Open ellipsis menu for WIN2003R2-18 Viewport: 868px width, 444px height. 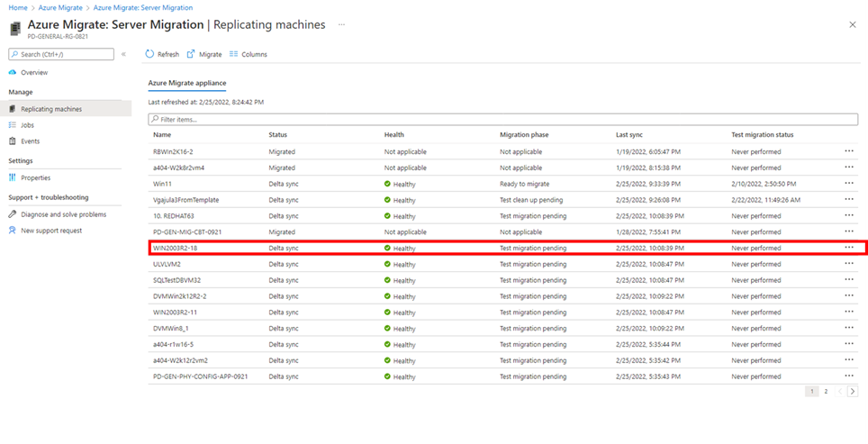[849, 248]
